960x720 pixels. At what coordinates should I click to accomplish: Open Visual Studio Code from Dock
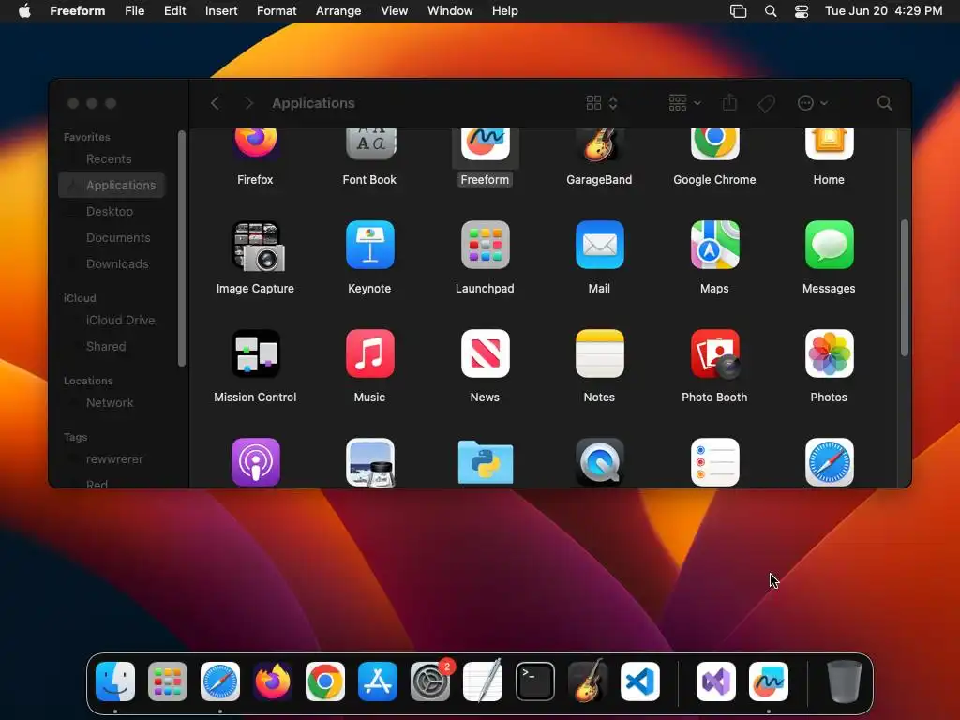pos(639,682)
